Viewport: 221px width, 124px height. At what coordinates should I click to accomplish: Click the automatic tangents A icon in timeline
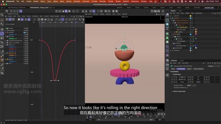pos(26,19)
